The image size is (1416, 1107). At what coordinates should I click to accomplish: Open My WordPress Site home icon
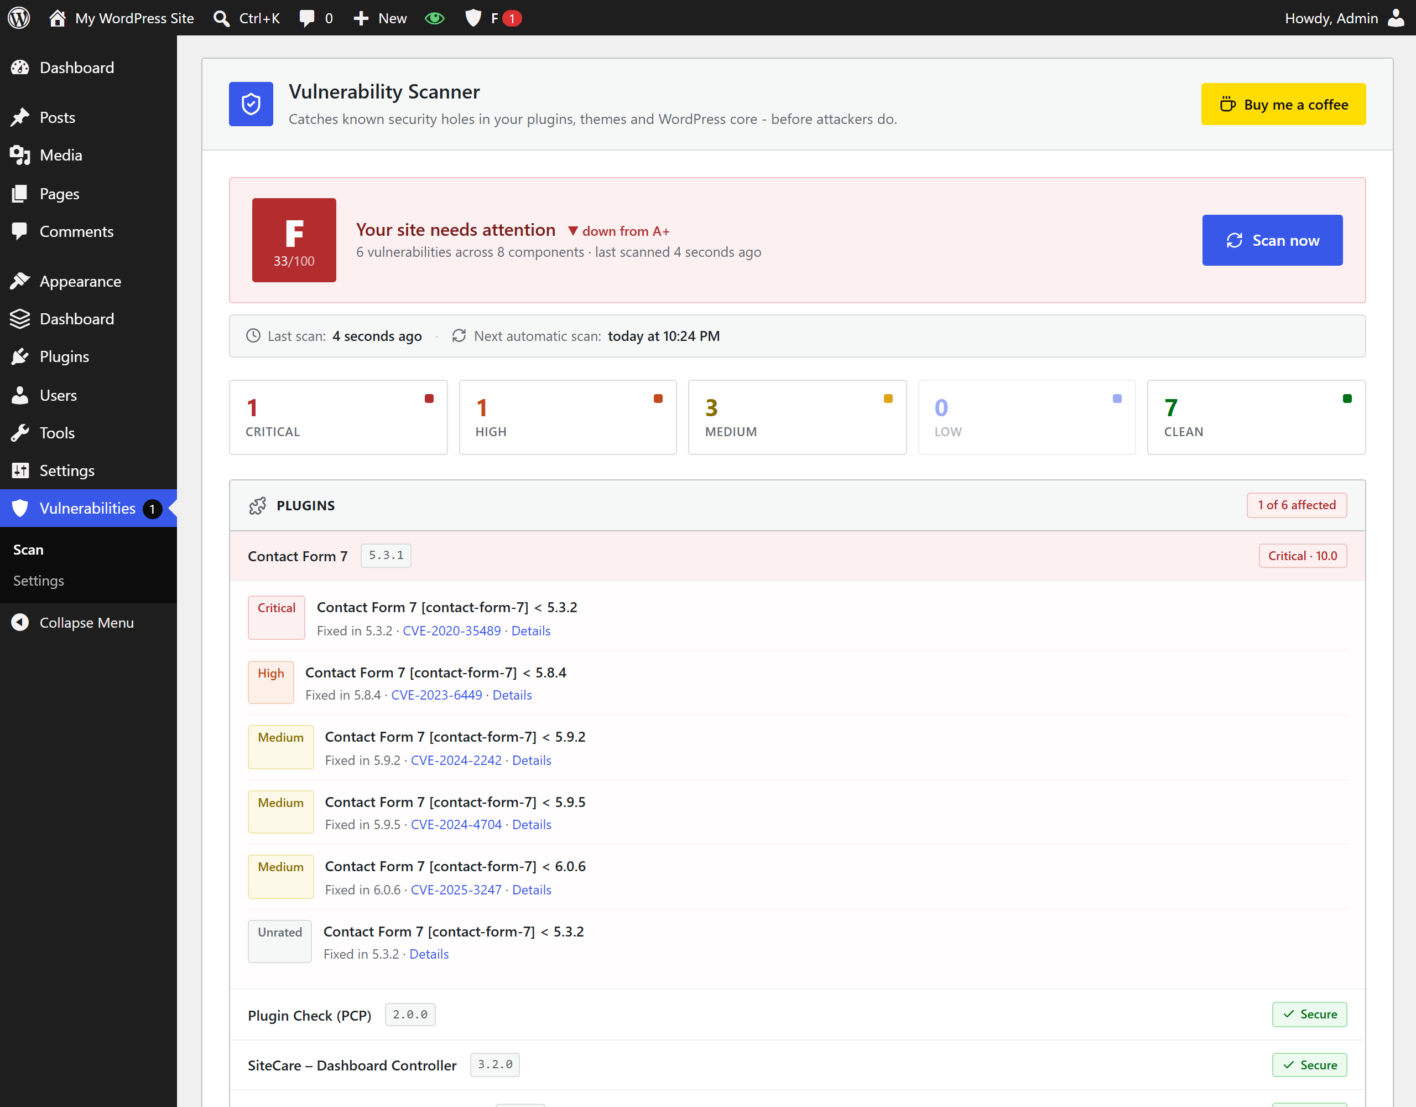[57, 18]
